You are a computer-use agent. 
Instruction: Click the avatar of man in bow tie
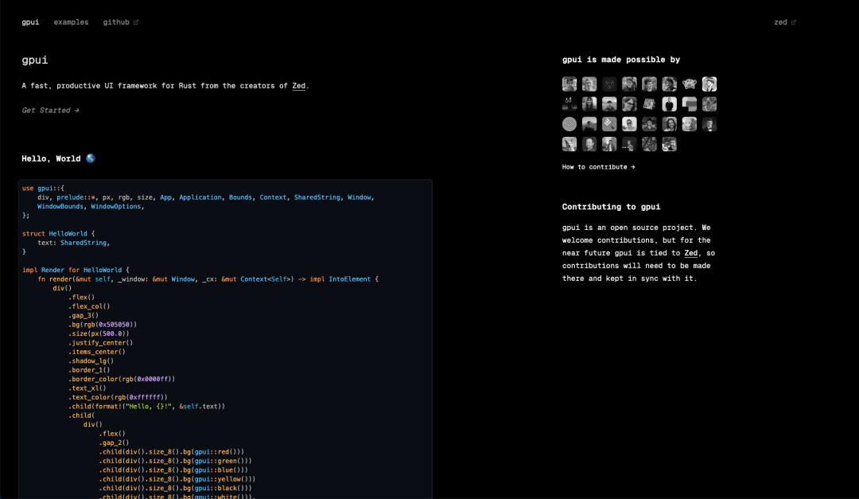[x=709, y=124]
